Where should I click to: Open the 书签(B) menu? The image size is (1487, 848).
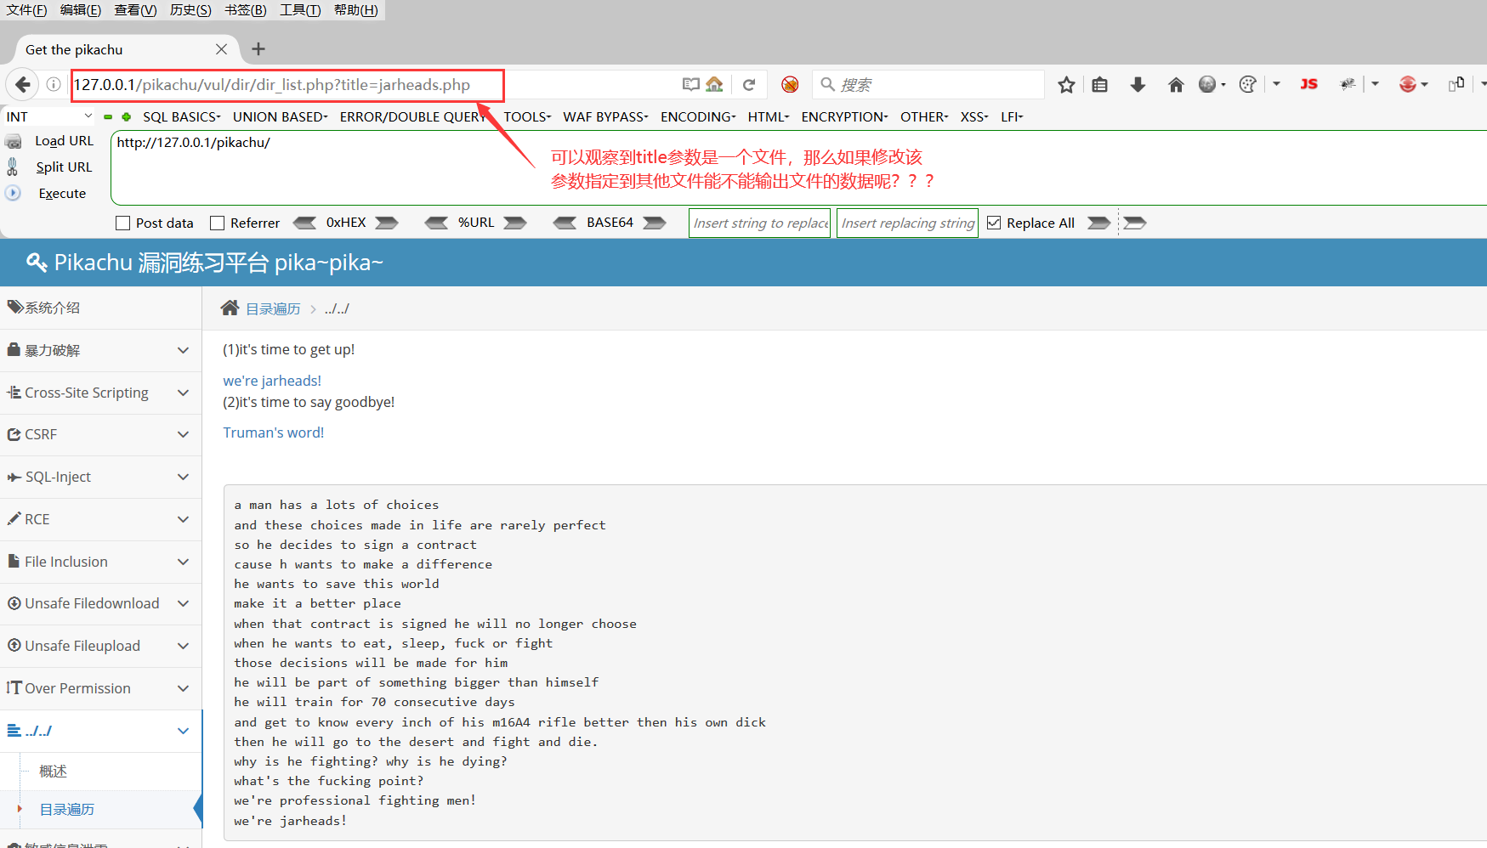[246, 10]
